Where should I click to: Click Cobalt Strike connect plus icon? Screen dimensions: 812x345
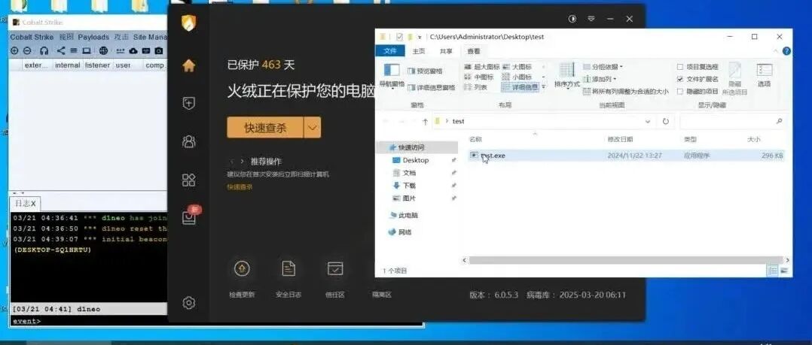pos(14,50)
